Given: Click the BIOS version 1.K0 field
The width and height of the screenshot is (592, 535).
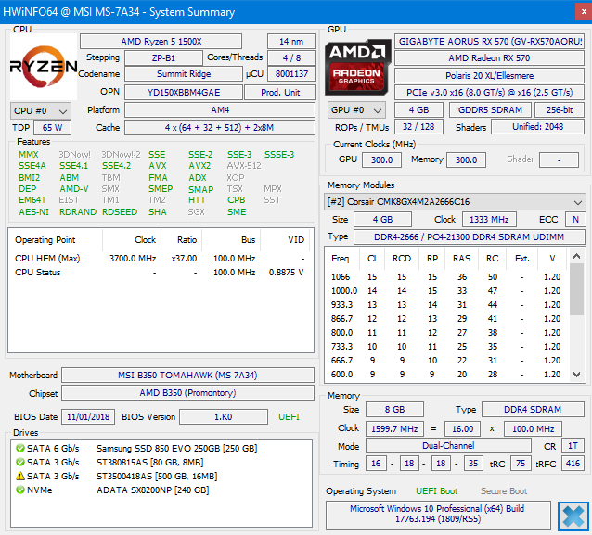Looking at the screenshot, I should coord(223,417).
